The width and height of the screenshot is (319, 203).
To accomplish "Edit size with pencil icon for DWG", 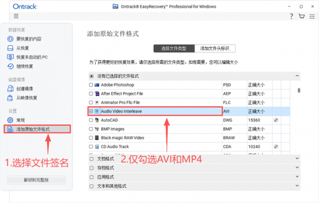I will [x=276, y=120].
